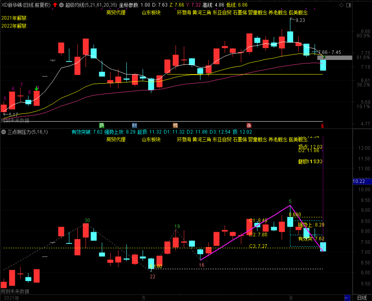Click the gray 7.66 - 7.45 price band

pyautogui.click(x=334, y=57)
